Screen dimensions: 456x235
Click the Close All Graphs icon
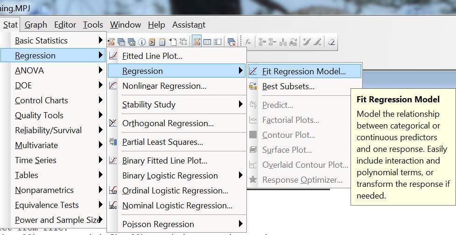pos(232,42)
